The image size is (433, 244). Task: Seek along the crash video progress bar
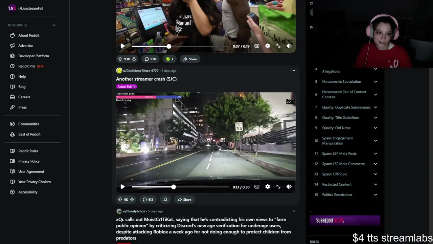[180, 187]
